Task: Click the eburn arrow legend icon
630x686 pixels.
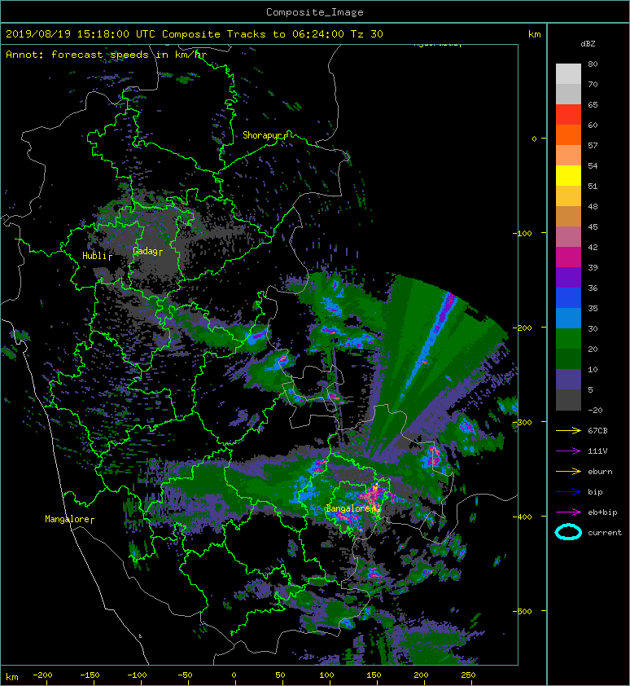Action: click(x=568, y=471)
